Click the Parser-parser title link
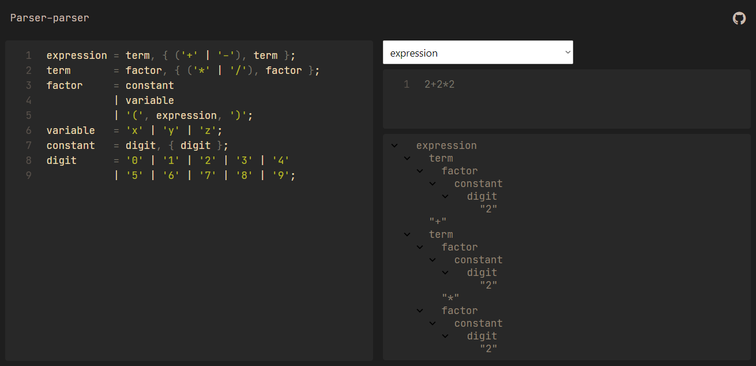Viewport: 756px width, 366px height. pyautogui.click(x=50, y=18)
